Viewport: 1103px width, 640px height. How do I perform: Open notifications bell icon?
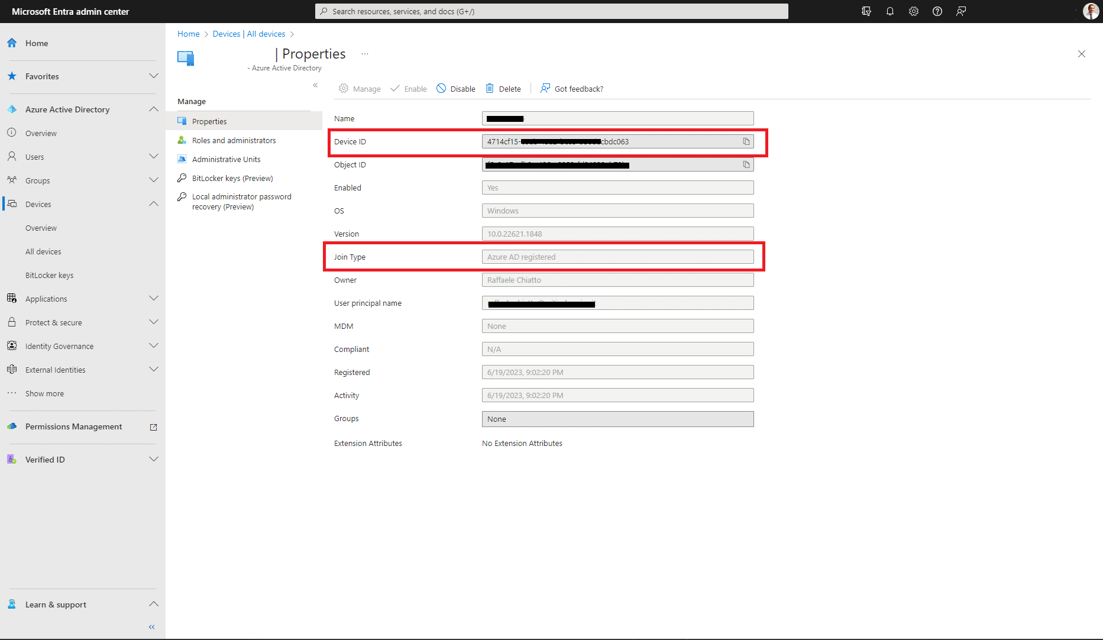tap(890, 11)
